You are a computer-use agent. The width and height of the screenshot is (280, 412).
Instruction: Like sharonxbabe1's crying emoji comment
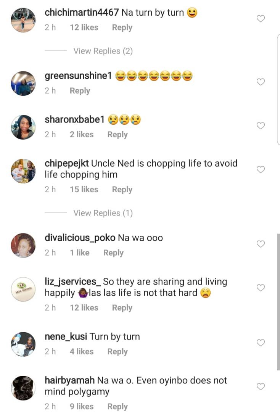tap(261, 126)
